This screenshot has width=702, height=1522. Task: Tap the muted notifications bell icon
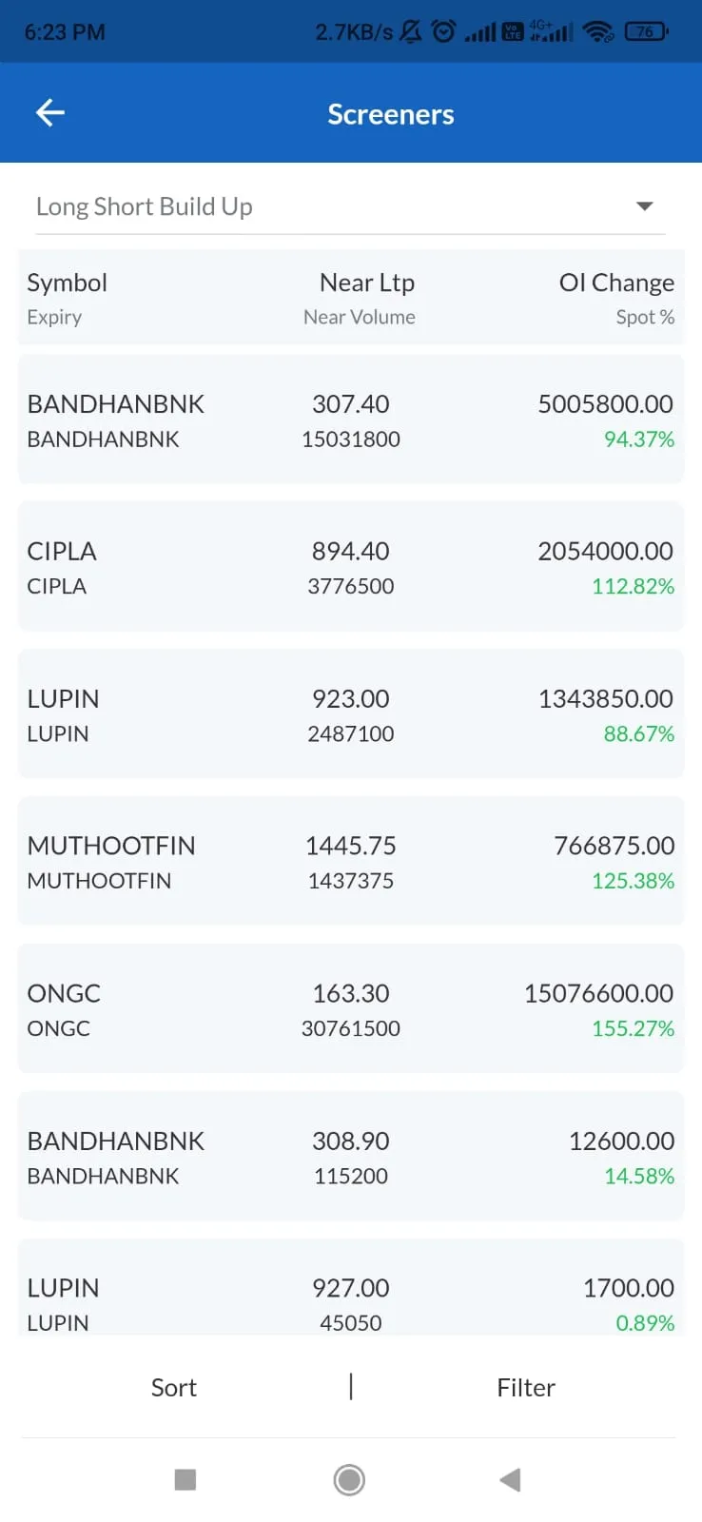click(x=411, y=32)
